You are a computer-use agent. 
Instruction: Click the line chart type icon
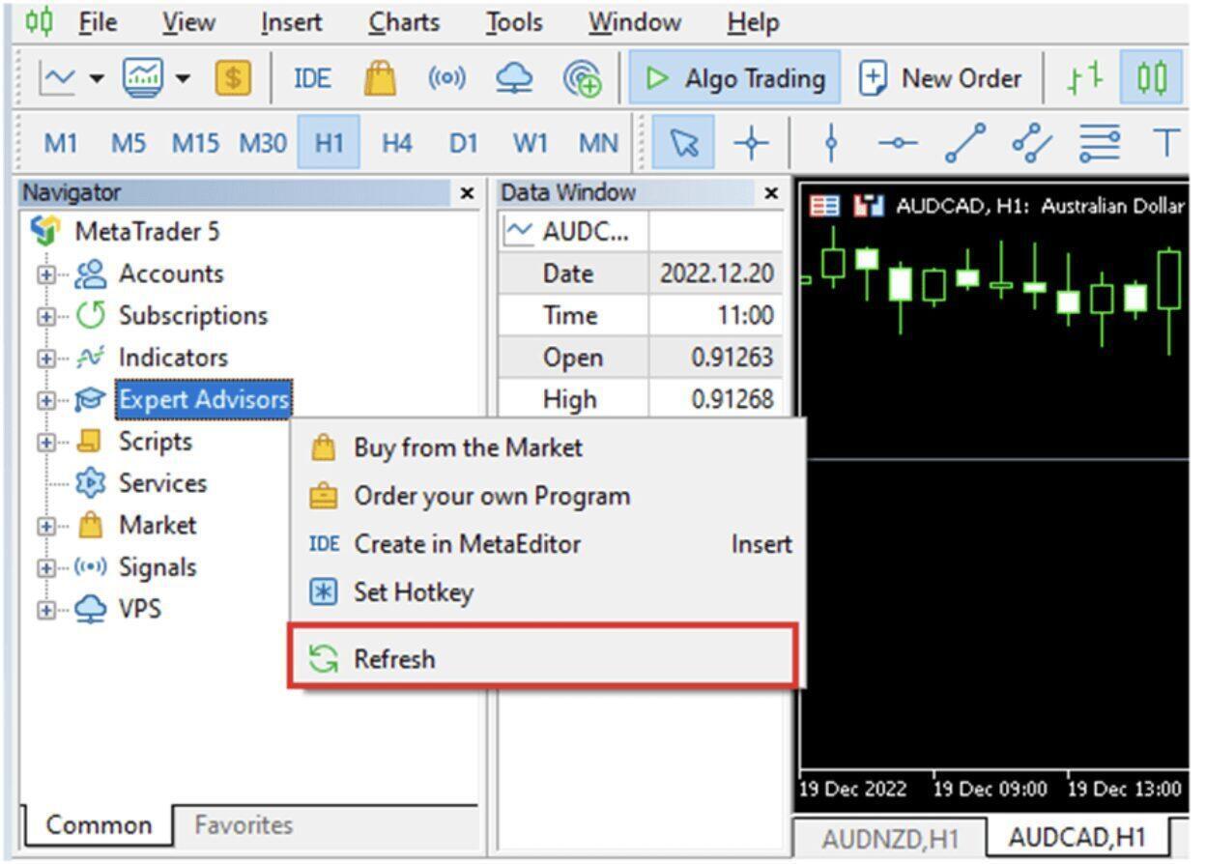coord(57,78)
